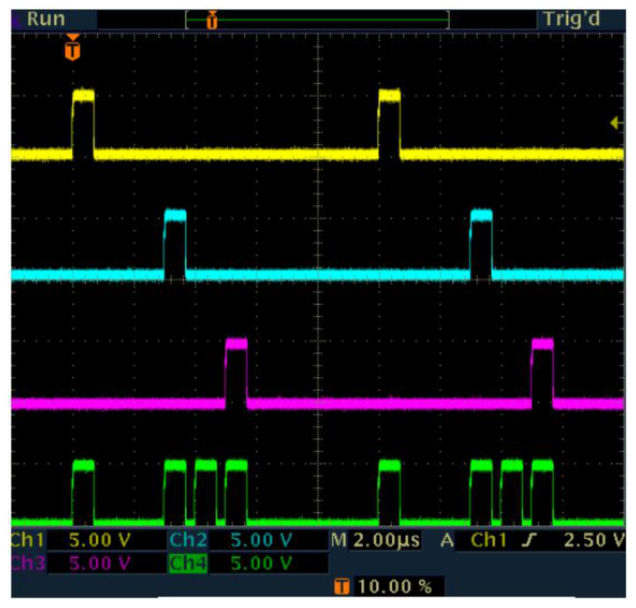Click the second magenta Ch3 pulse
Image resolution: width=636 pixels, height=608 pixels.
543,373
